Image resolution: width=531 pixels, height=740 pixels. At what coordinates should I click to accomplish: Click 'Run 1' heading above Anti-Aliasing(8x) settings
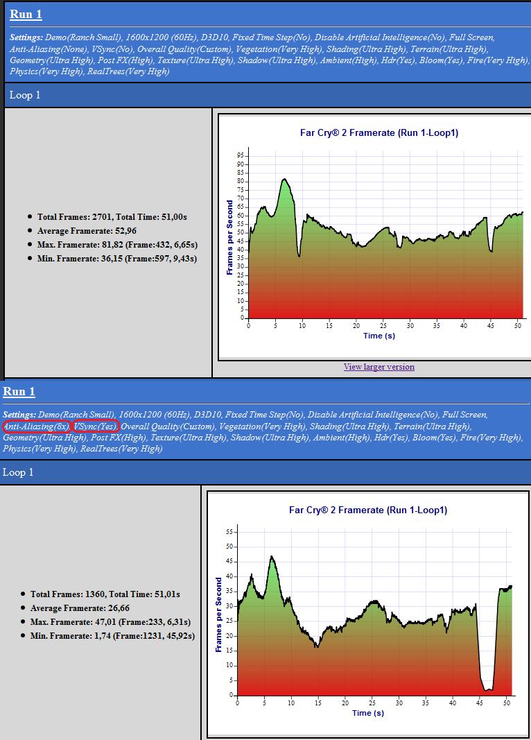tap(19, 391)
